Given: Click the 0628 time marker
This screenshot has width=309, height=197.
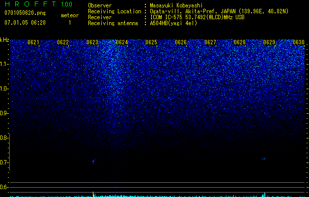Looking at the screenshot, I should tap(240, 42).
